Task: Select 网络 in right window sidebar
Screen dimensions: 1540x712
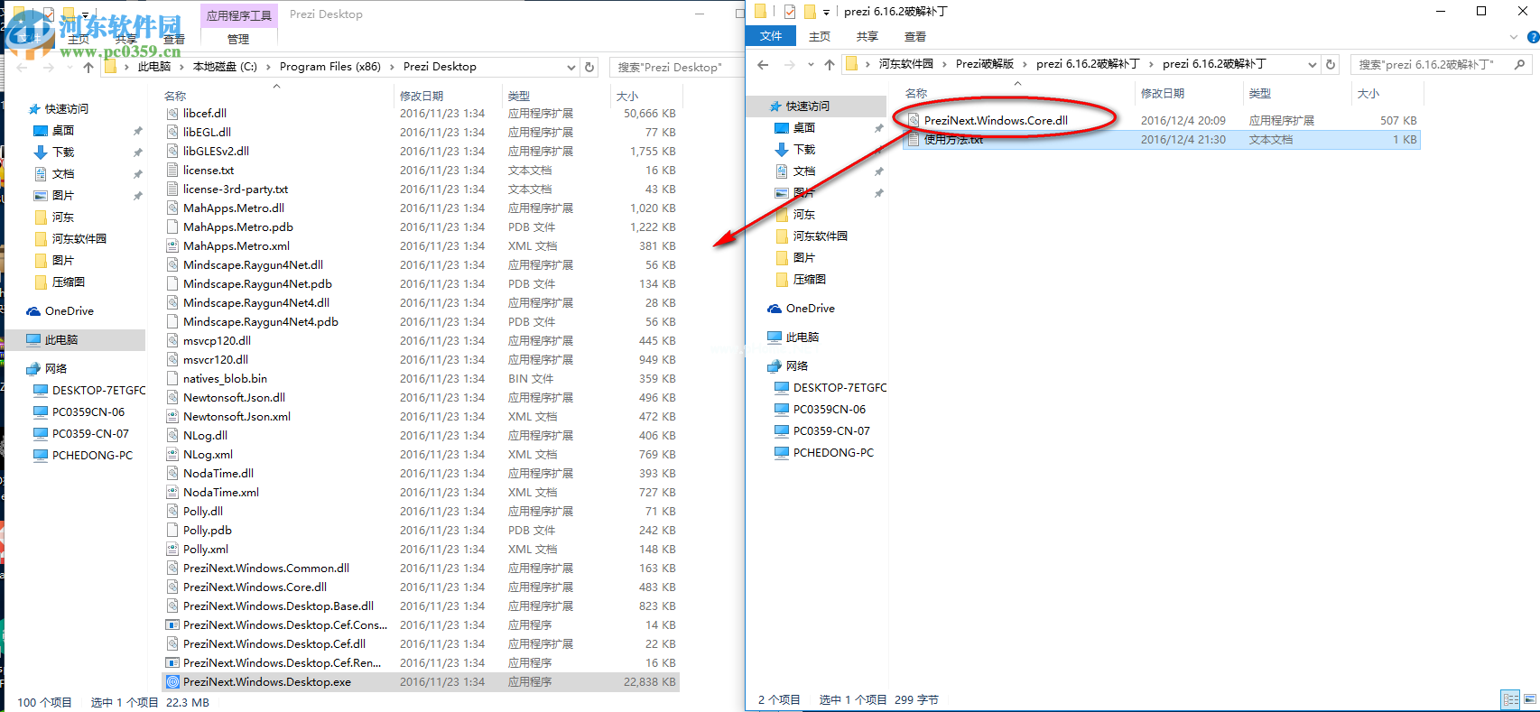Action: click(796, 365)
